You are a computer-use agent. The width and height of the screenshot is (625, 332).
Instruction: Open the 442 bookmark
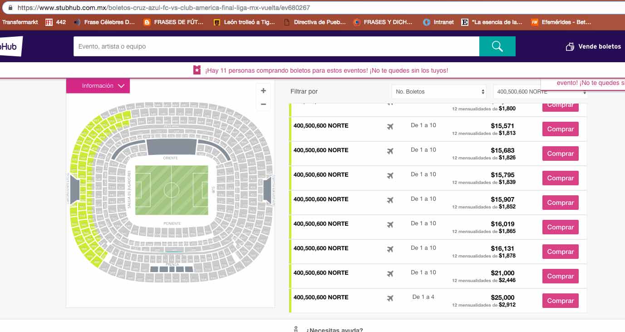56,22
